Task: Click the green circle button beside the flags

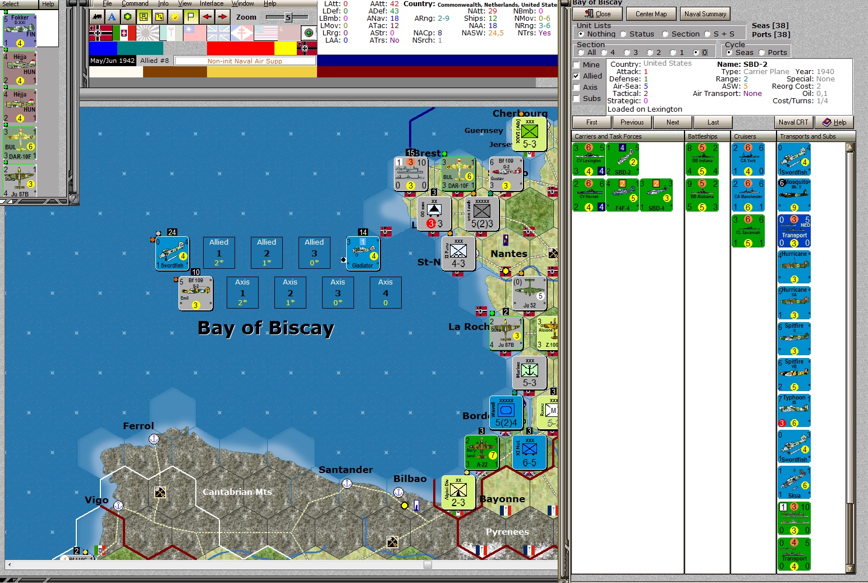Action: tap(308, 33)
